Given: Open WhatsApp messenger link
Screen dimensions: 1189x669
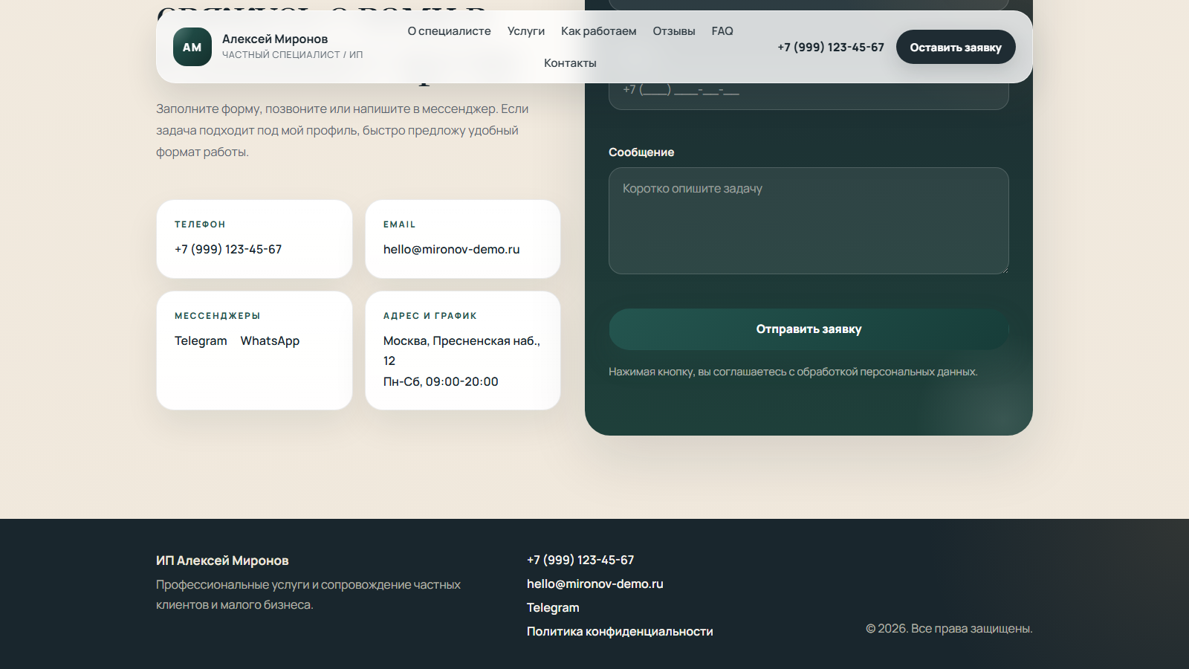Looking at the screenshot, I should 270,340.
